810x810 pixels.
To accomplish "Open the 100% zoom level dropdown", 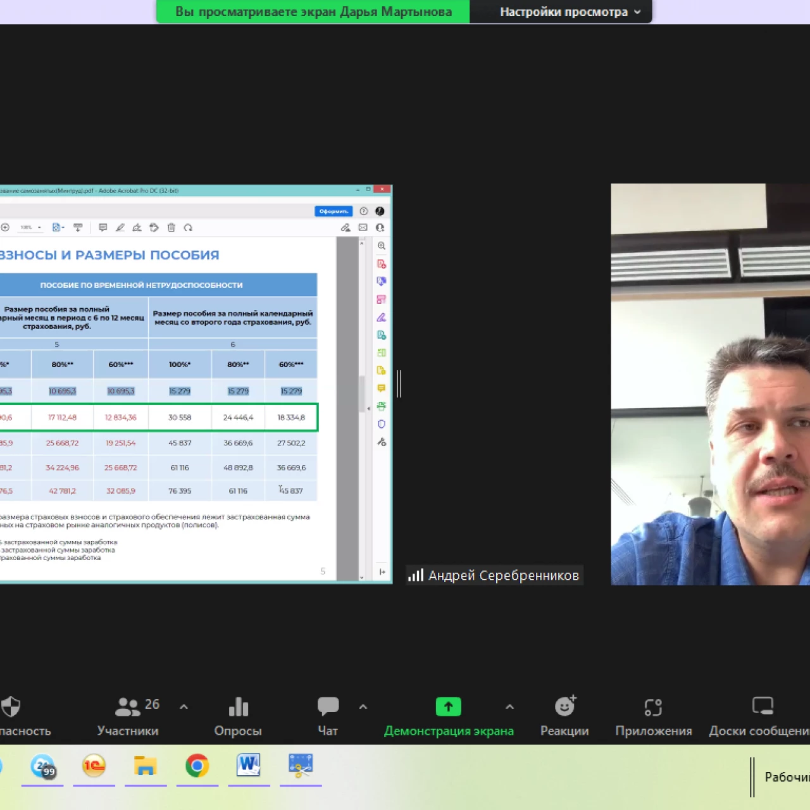I will coord(30,227).
